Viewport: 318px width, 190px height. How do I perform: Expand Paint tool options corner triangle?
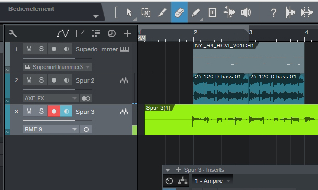pyautogui.click(x=201, y=19)
